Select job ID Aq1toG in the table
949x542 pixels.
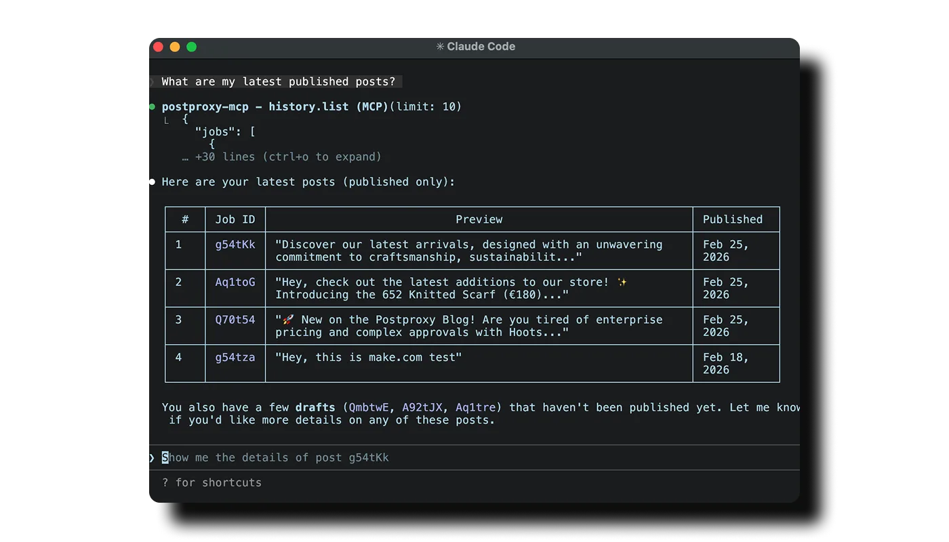click(x=235, y=283)
